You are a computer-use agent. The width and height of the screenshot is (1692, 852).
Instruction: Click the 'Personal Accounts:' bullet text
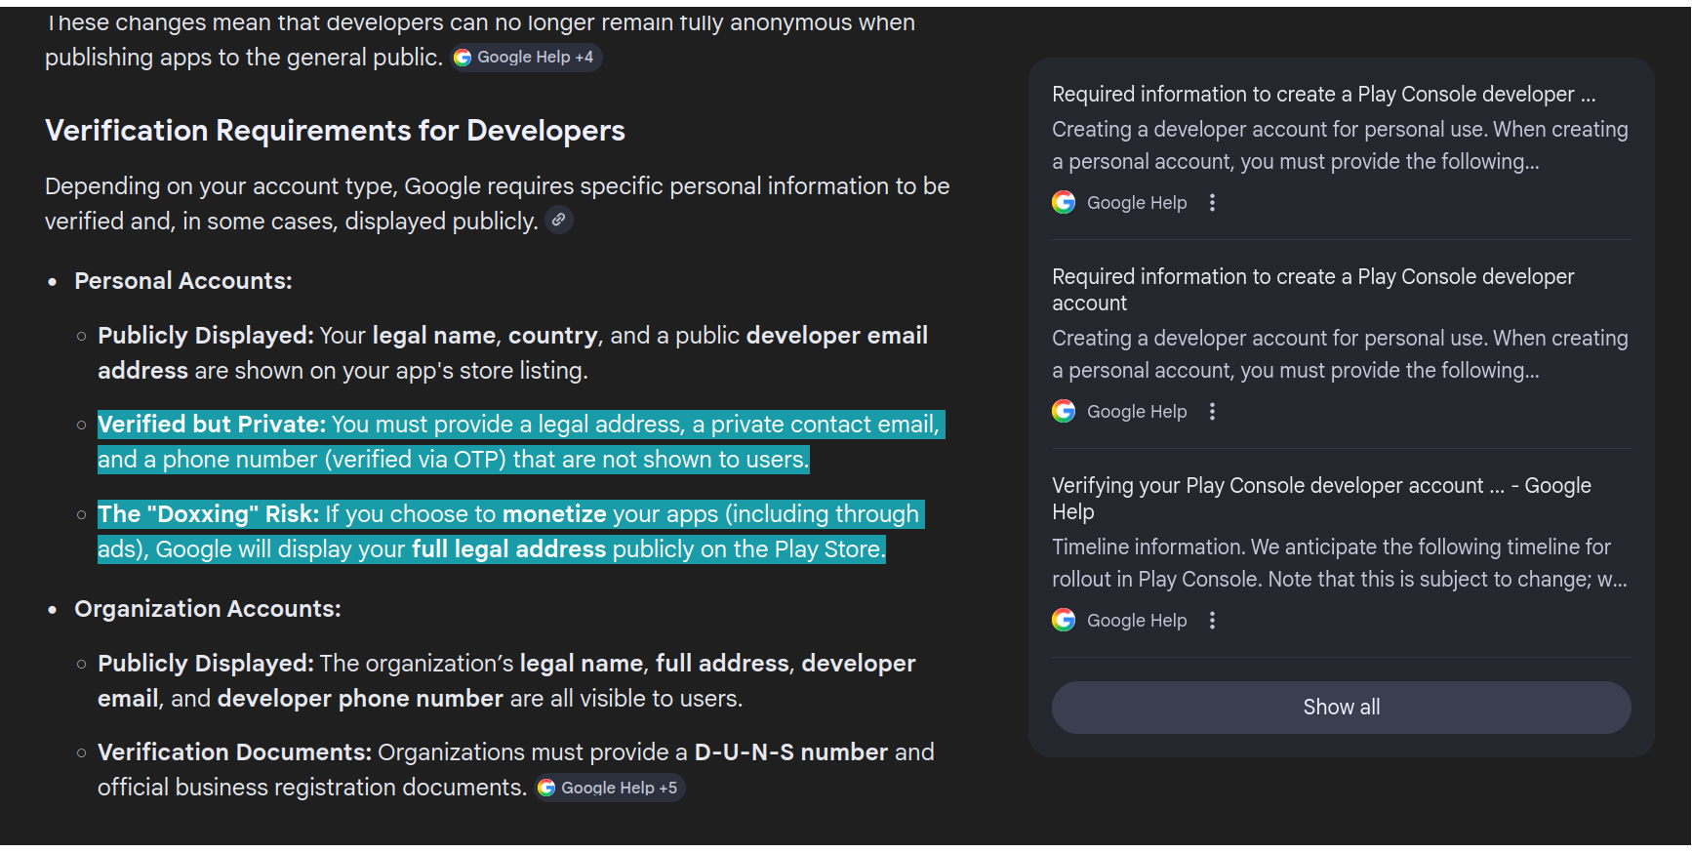[x=183, y=281]
